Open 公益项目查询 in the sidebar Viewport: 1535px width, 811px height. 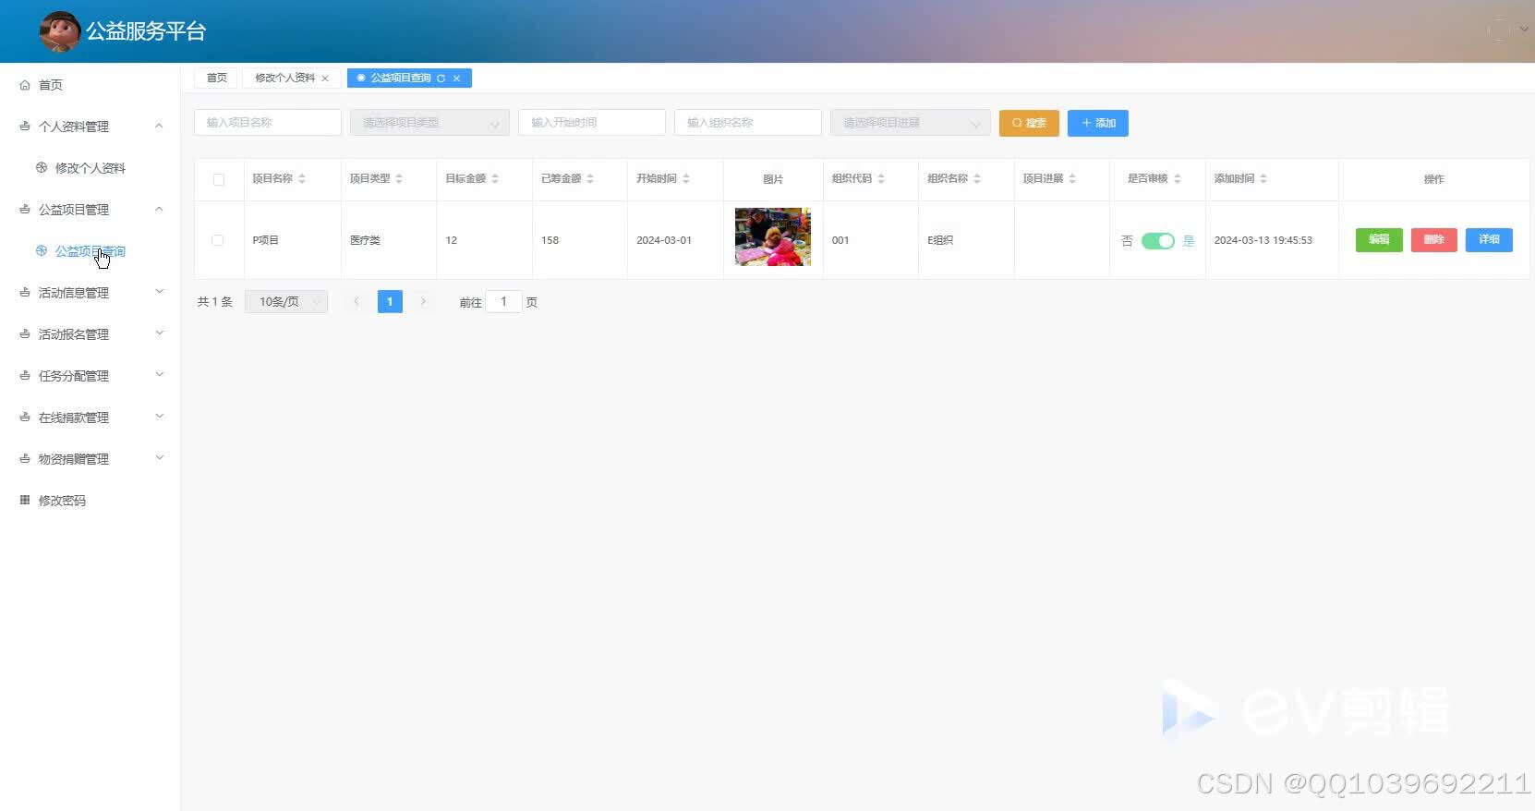pos(90,251)
